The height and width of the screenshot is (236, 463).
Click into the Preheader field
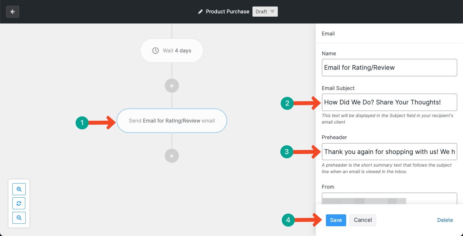click(390, 151)
